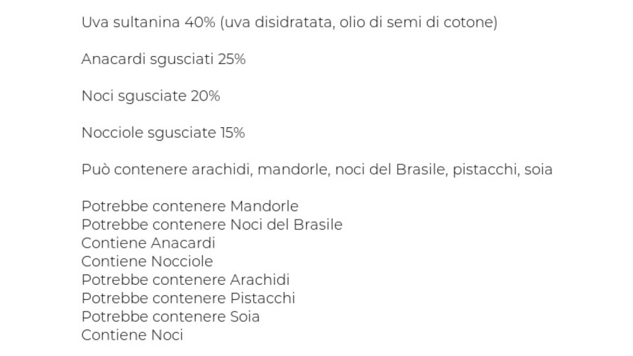Image resolution: width=633 pixels, height=356 pixels.
Task: Click the 'Nocciole sgusciate 15%' line
Action: click(163, 133)
